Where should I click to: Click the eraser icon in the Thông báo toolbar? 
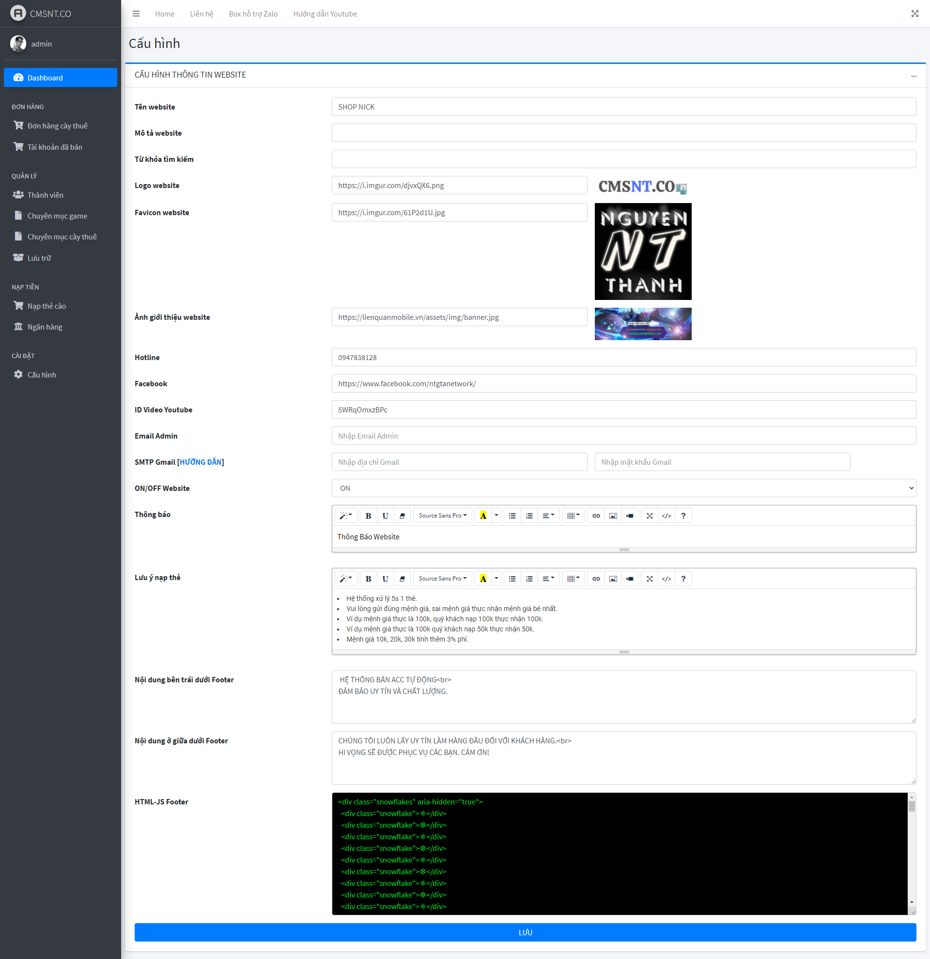[x=402, y=516]
